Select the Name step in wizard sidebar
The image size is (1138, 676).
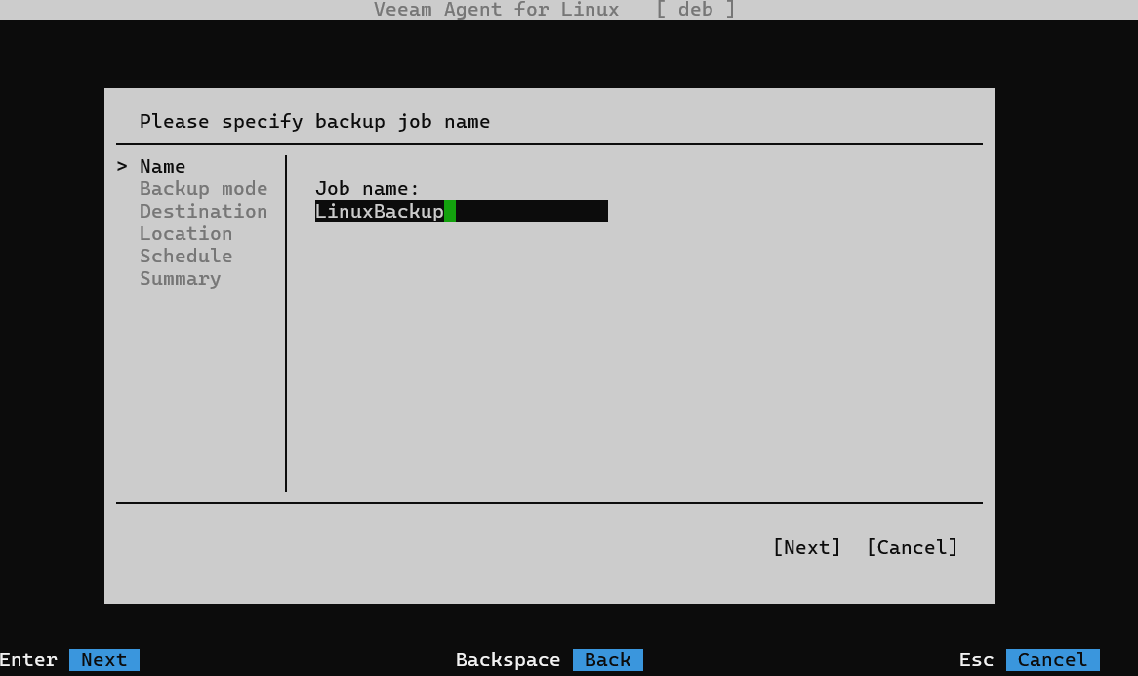click(162, 167)
